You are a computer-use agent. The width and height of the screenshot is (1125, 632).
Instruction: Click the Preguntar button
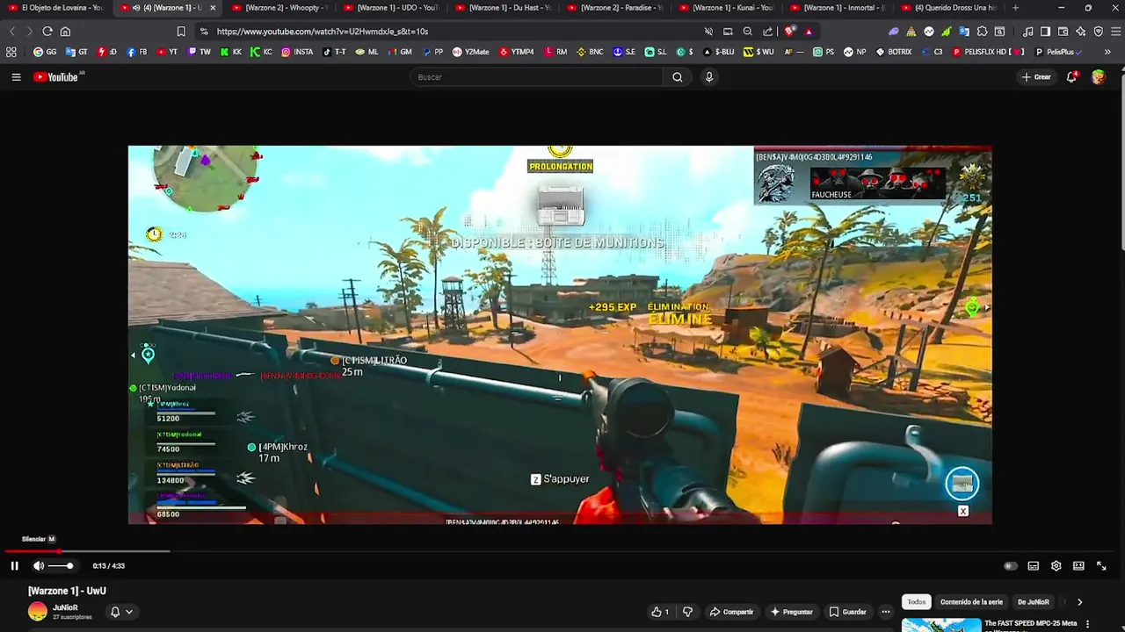[791, 612]
